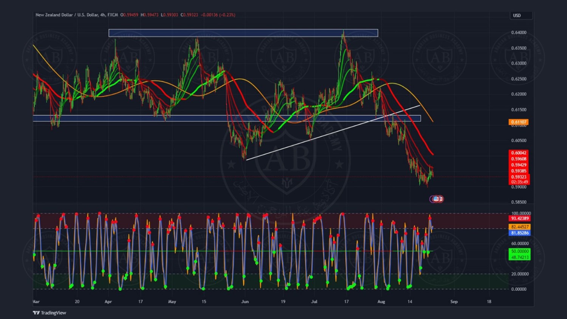
Task: Open the US flag economic event marker
Action: (437, 199)
